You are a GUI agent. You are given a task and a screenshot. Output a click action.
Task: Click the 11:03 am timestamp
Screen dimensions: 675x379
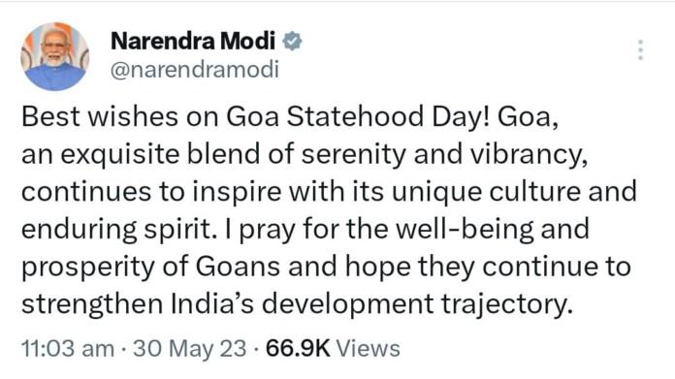pos(68,348)
